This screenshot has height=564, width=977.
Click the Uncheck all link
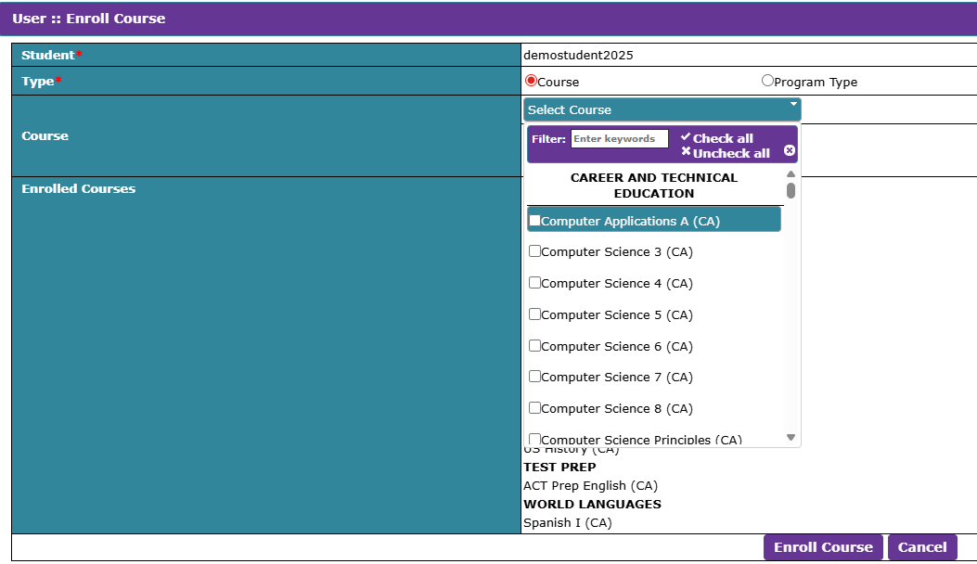point(731,153)
